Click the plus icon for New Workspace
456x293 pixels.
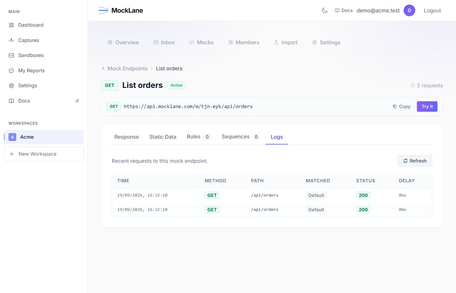[x=12, y=154]
